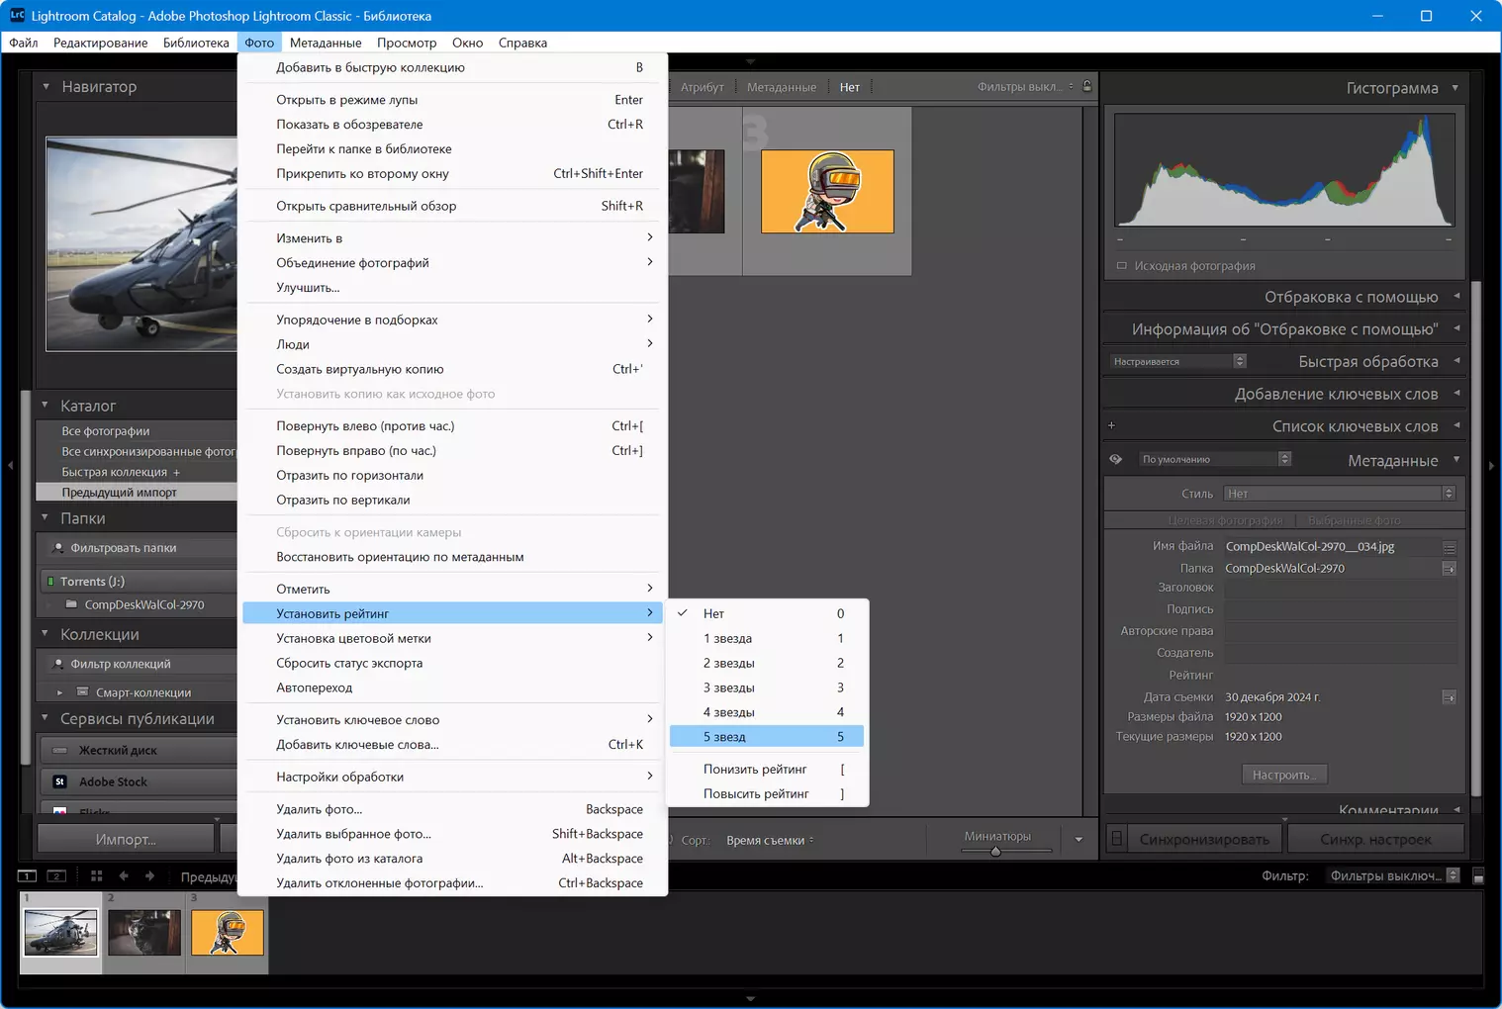Select Предыдущий импорт in the catalog
The height and width of the screenshot is (1009, 1502).
click(137, 492)
